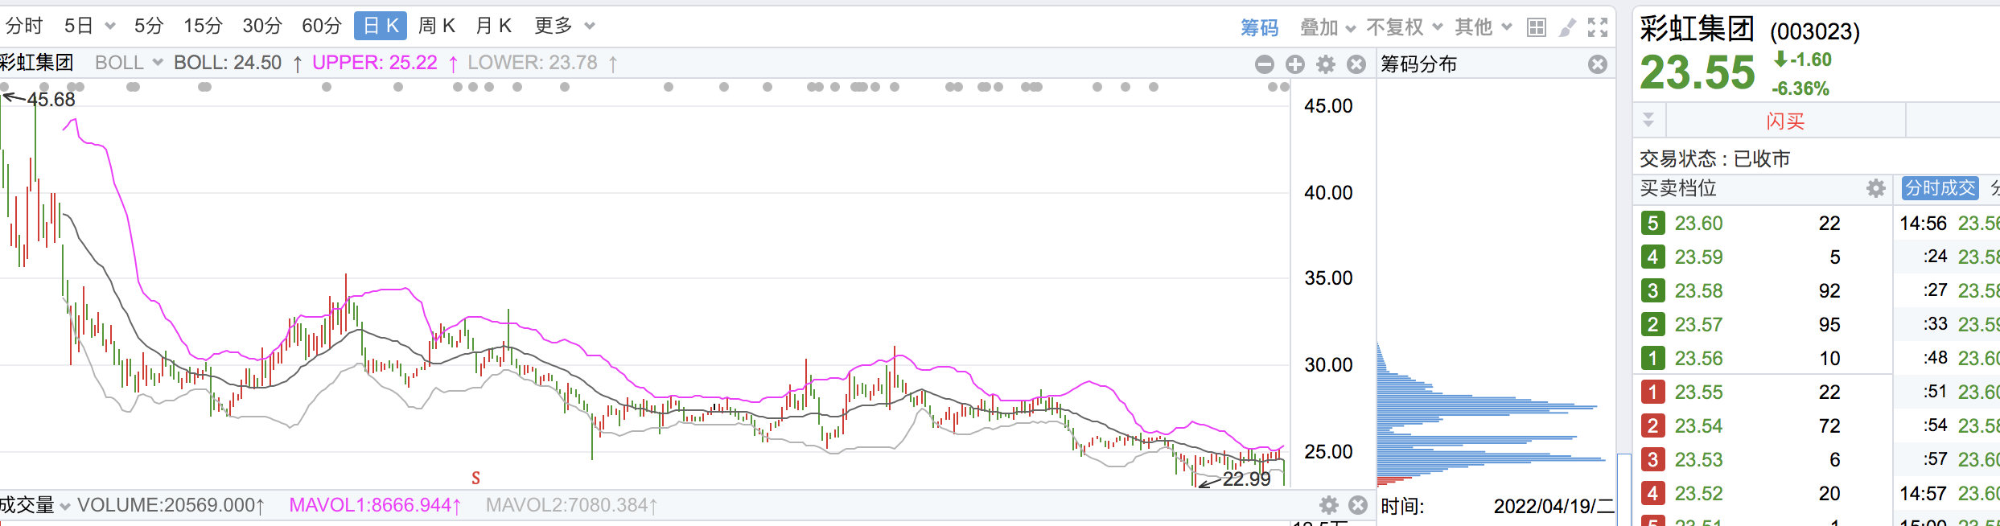
Task: Click the 22.99 low price label
Action: click(1246, 479)
